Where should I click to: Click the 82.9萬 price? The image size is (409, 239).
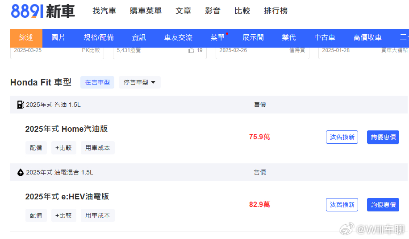click(259, 204)
